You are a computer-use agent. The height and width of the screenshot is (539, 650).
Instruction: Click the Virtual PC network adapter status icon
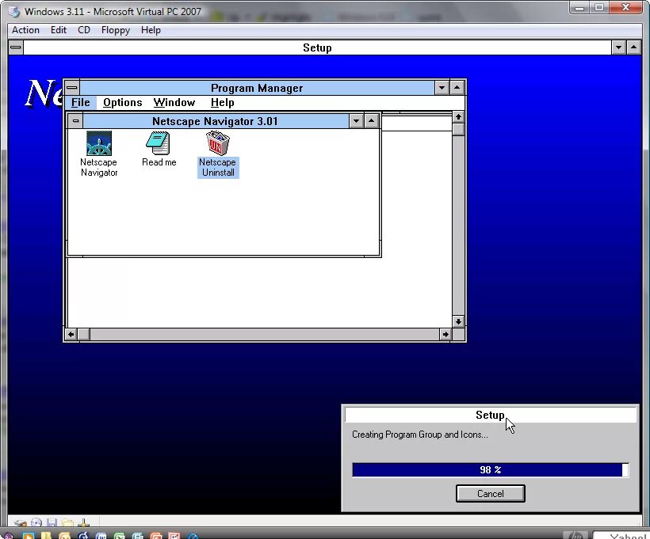tap(83, 523)
